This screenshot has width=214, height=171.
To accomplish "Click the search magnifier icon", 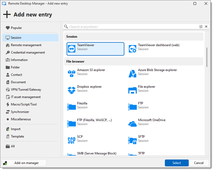I will 66,27.
